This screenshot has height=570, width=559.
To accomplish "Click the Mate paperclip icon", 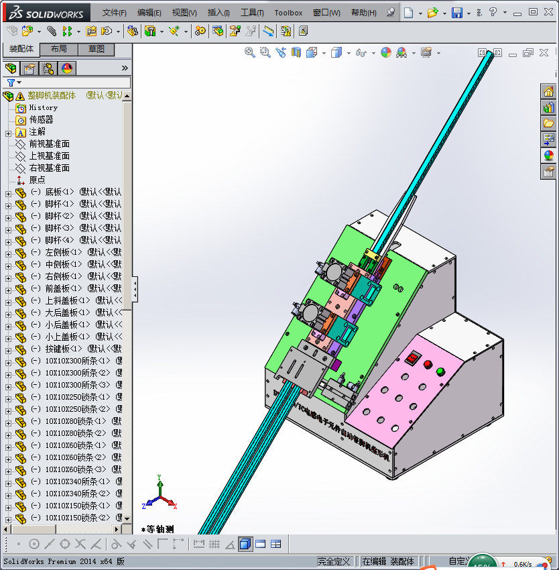I will coord(52,32).
